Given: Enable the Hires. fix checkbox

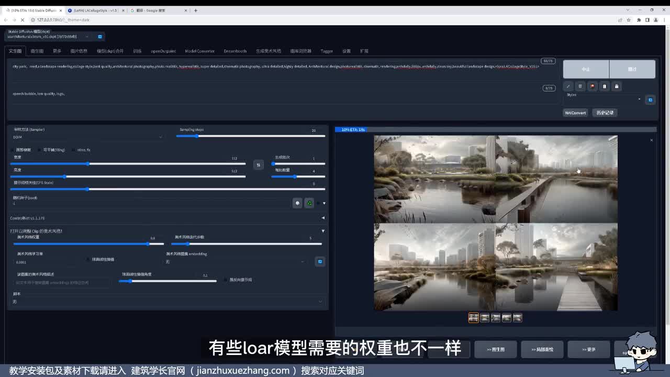Looking at the screenshot, I should (x=74, y=150).
